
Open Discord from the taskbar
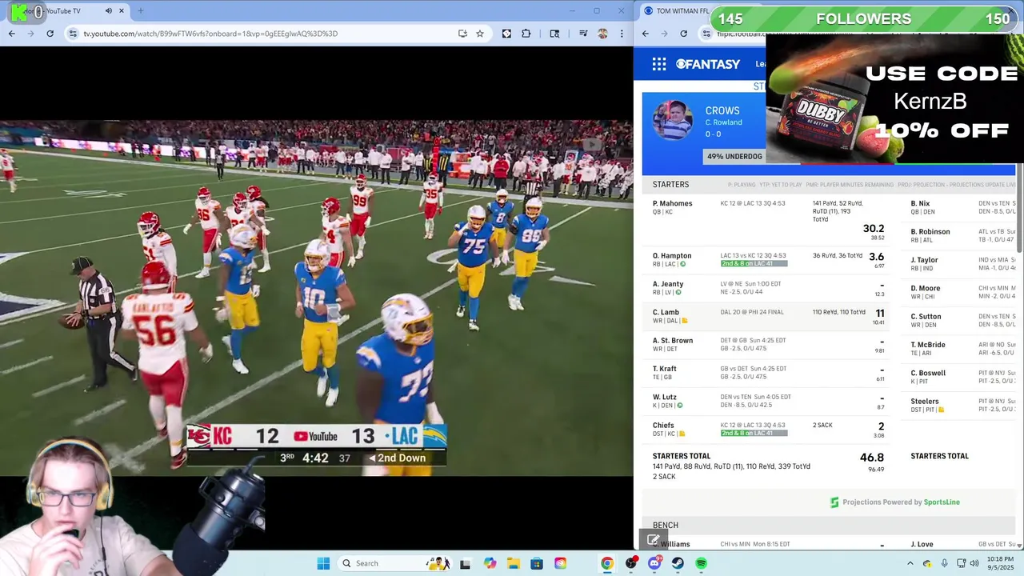(x=654, y=563)
